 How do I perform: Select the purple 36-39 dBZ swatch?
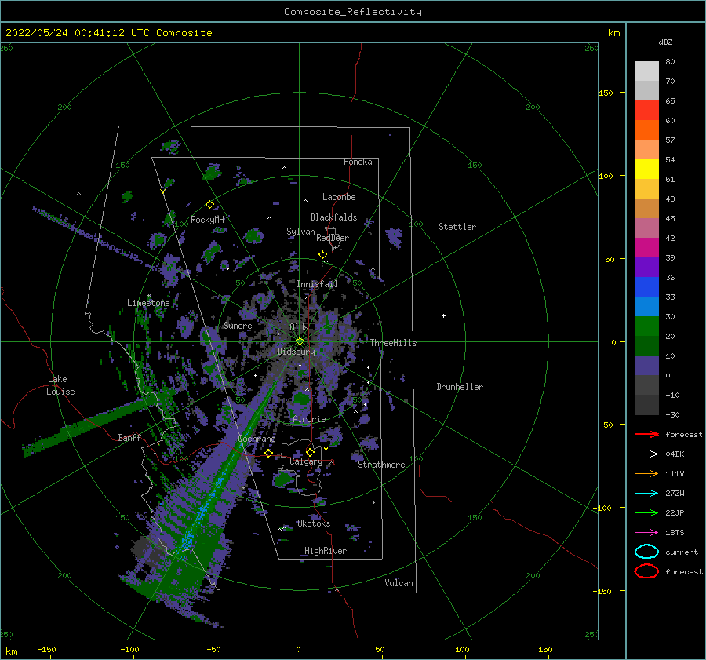click(646, 268)
